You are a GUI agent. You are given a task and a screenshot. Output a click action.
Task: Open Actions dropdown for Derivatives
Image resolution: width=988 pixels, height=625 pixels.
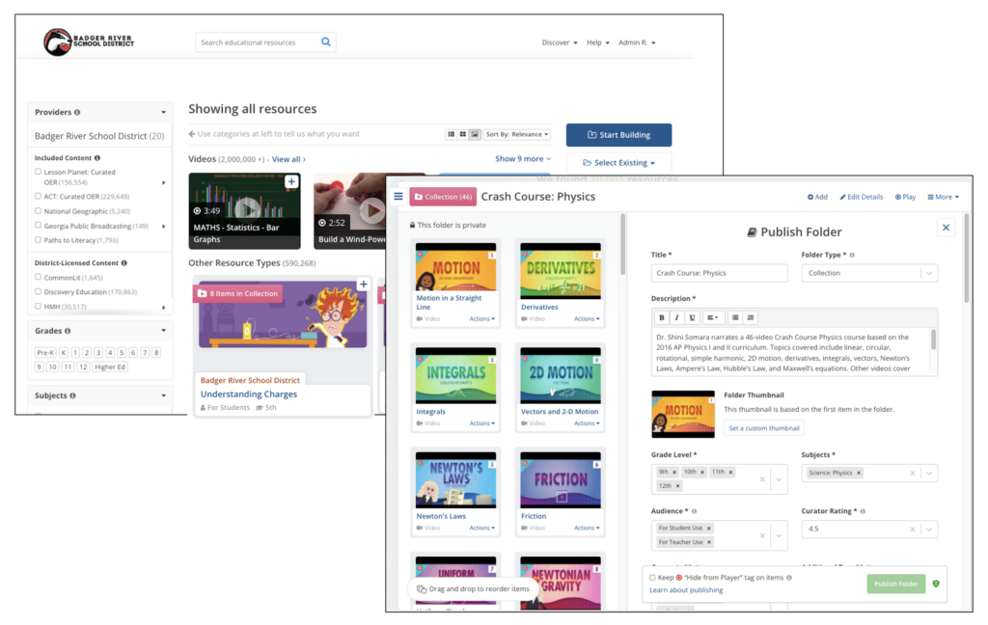[x=587, y=319]
